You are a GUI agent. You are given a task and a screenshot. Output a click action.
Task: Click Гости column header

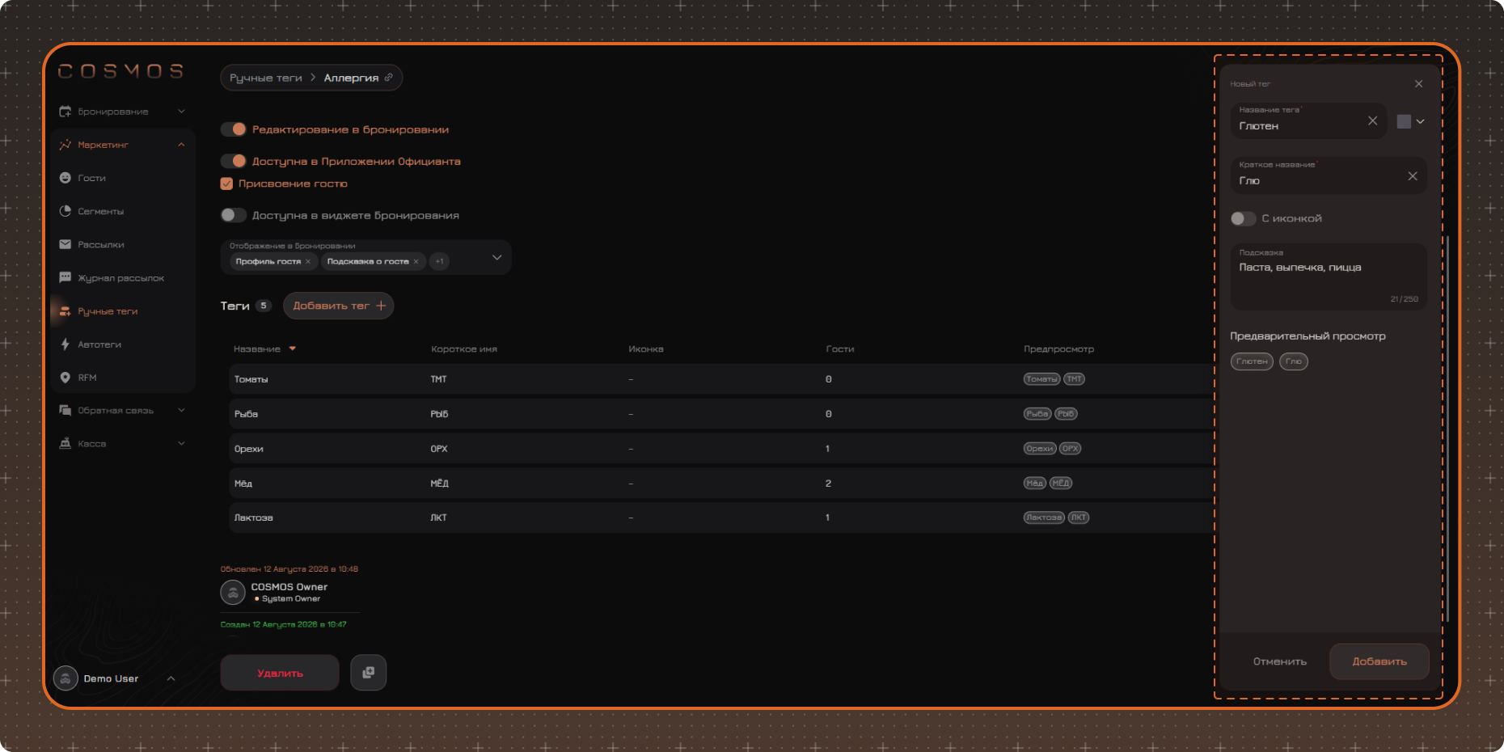click(840, 349)
